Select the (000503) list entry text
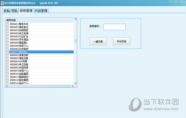 click(19, 58)
